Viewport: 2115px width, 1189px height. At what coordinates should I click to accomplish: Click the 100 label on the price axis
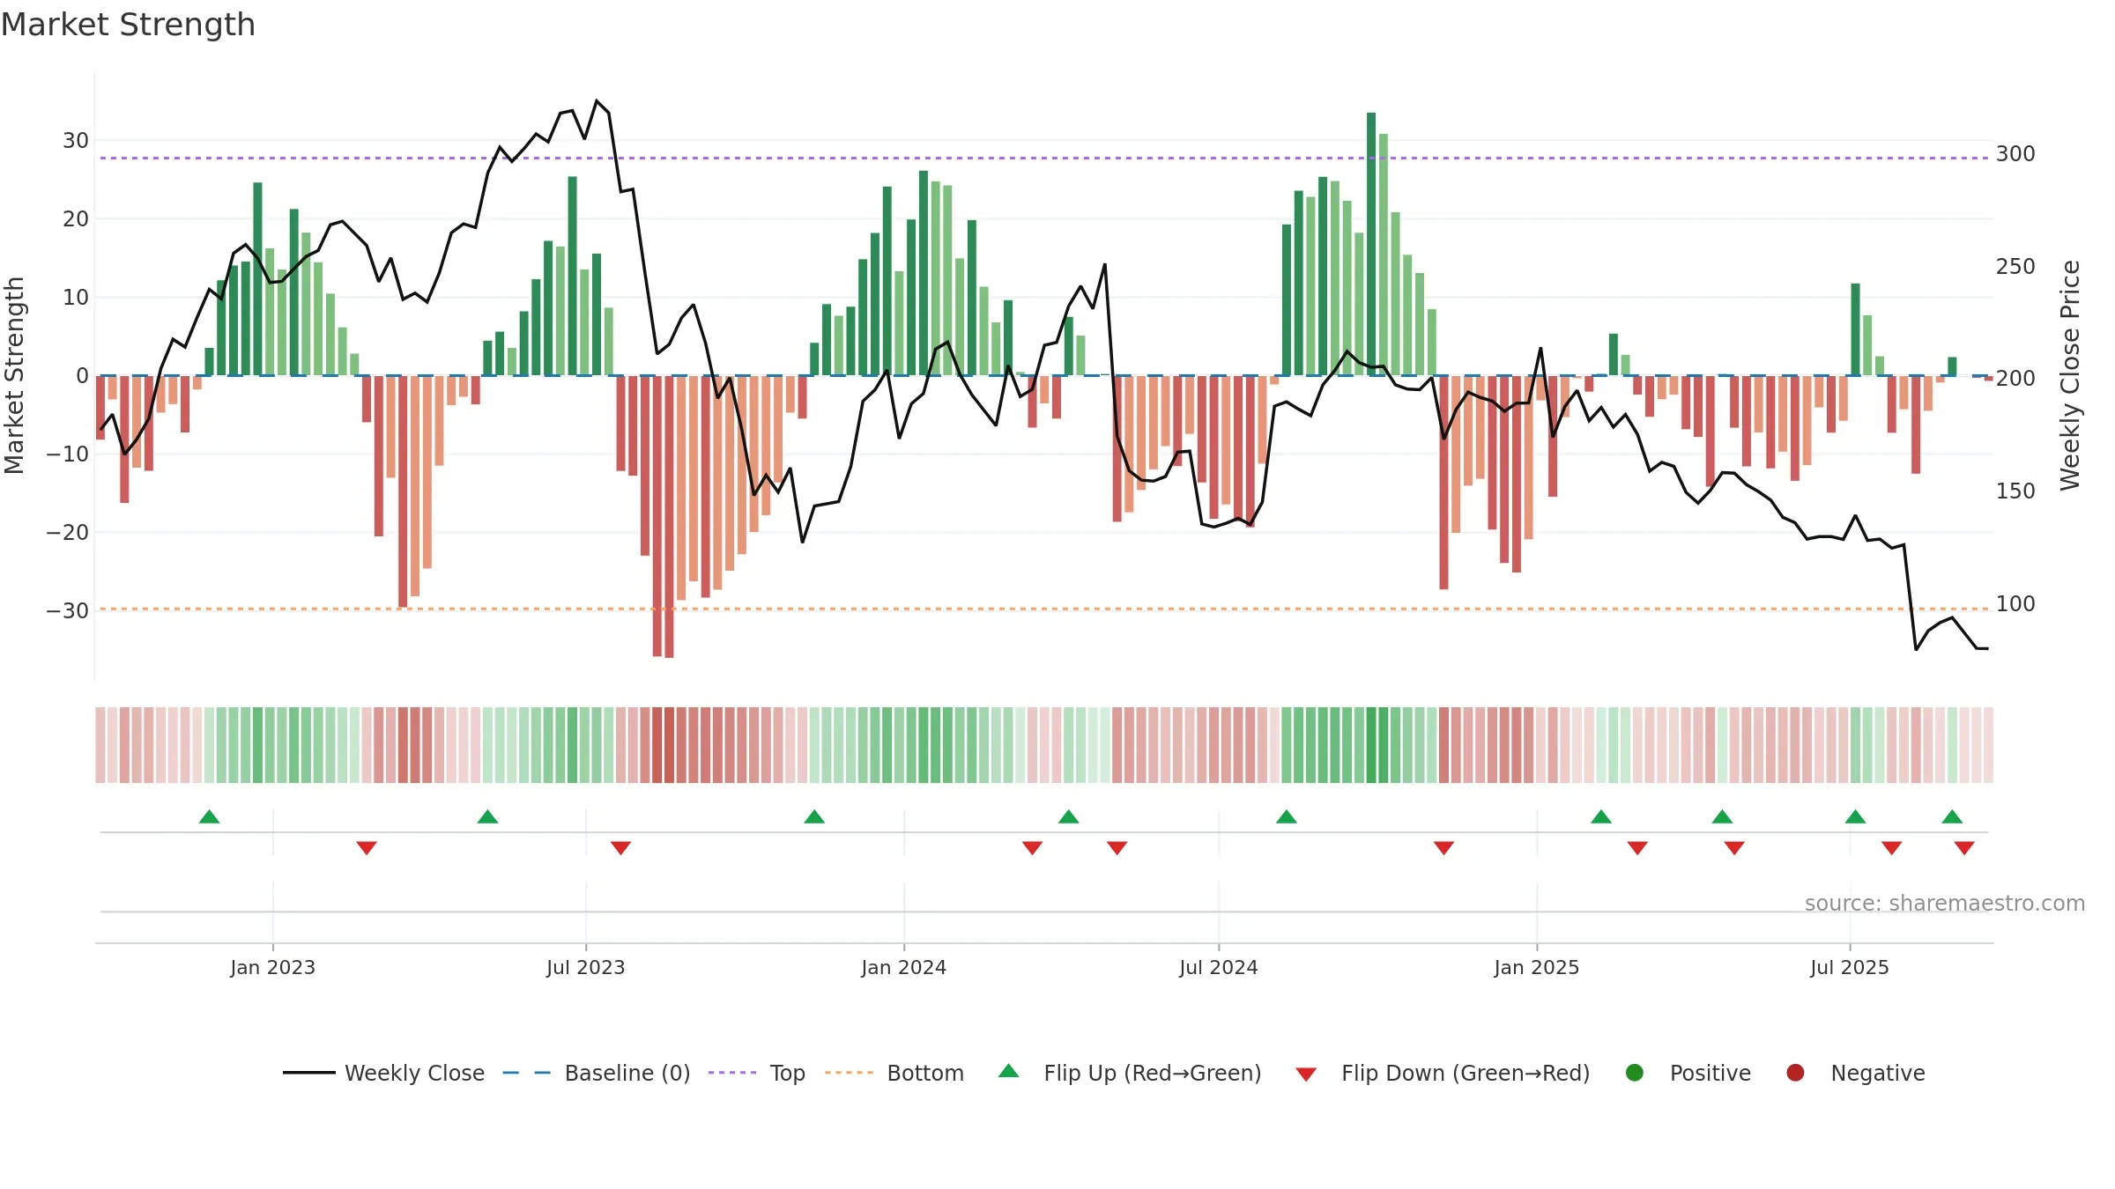[2015, 604]
